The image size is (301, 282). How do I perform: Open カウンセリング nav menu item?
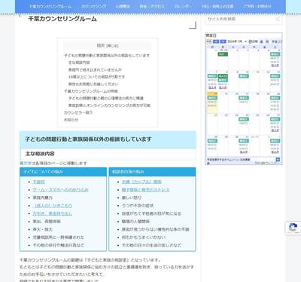[x=93, y=7]
